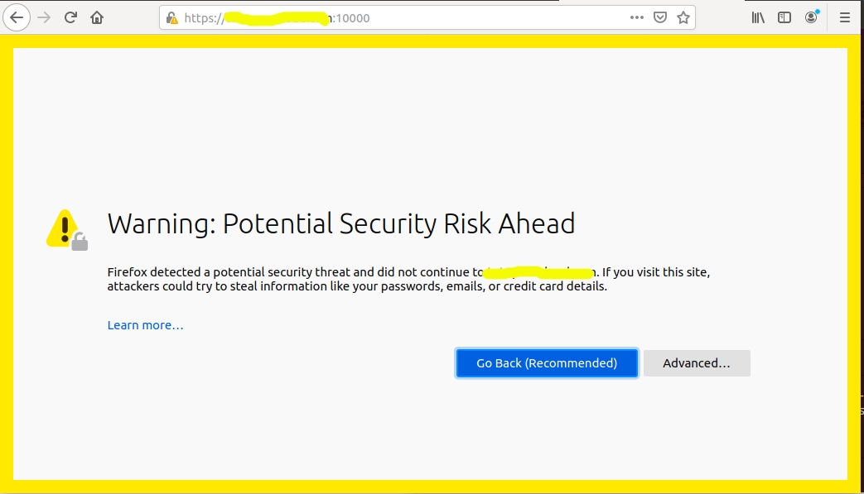
Task: Focus the URL address bar
Action: (480, 17)
